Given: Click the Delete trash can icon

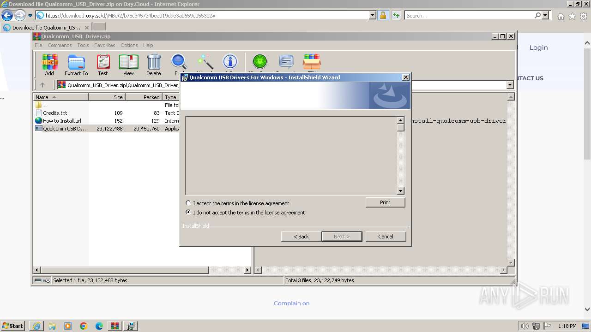Looking at the screenshot, I should click(154, 65).
